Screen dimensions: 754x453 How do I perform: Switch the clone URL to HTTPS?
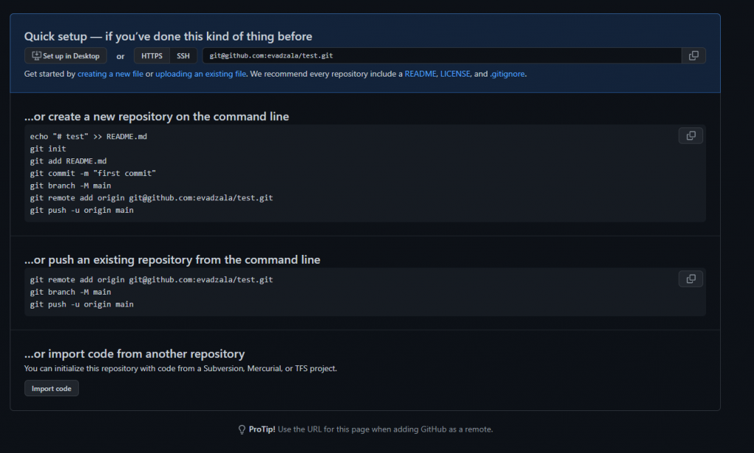[x=152, y=56]
